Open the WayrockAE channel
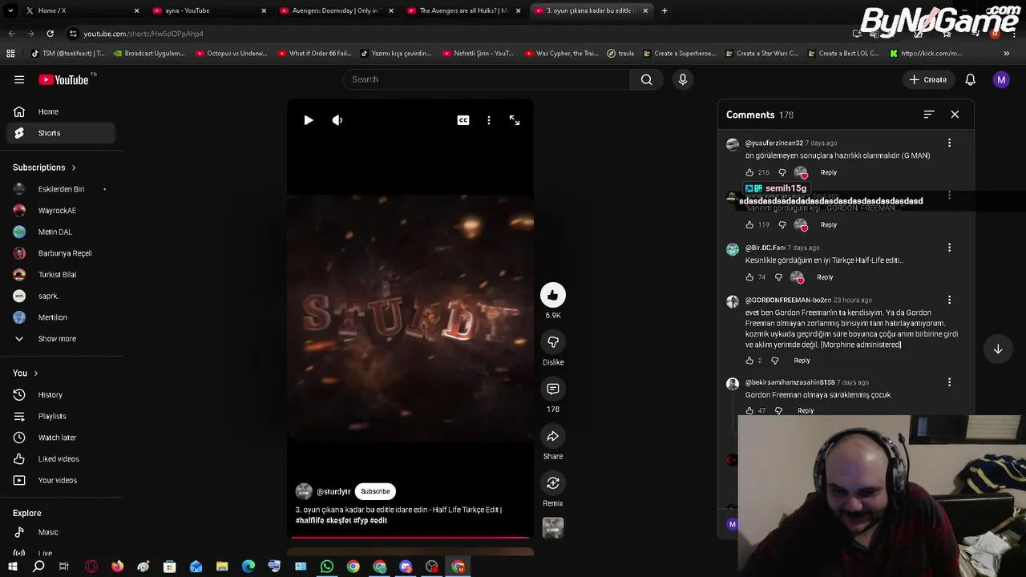The height and width of the screenshot is (577, 1026). [61, 211]
